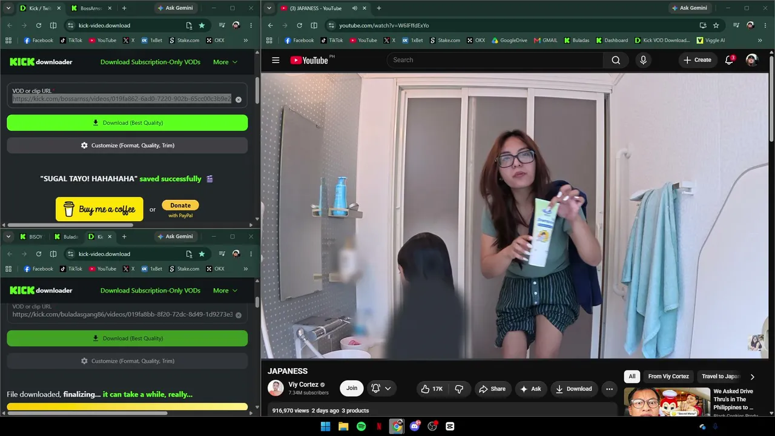Open Spotify from the taskbar

click(361, 426)
